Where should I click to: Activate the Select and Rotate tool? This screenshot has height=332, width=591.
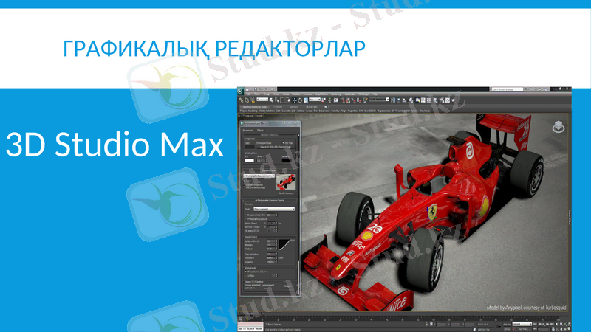click(x=300, y=100)
